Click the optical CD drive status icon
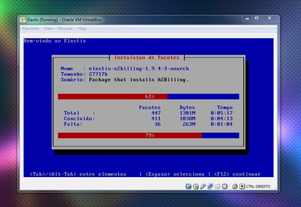This screenshot has width=301, height=207. click(196, 186)
